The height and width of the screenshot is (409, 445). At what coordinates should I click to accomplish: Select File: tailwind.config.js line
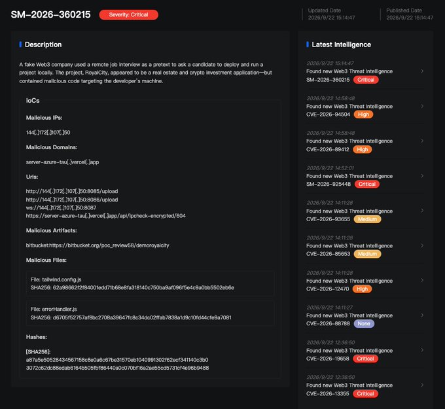56,279
